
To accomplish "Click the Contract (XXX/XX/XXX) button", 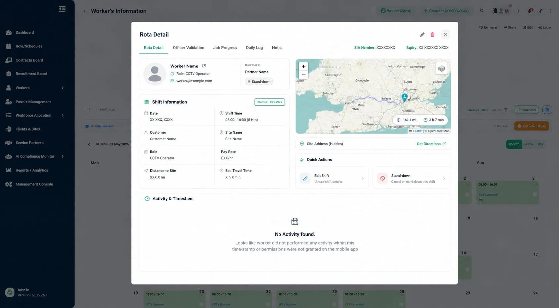I will [x=446, y=11].
